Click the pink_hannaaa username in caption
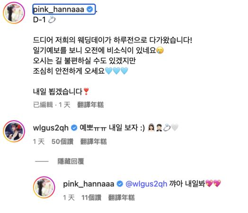Viewport: 248px width, 213px height. click(x=59, y=9)
